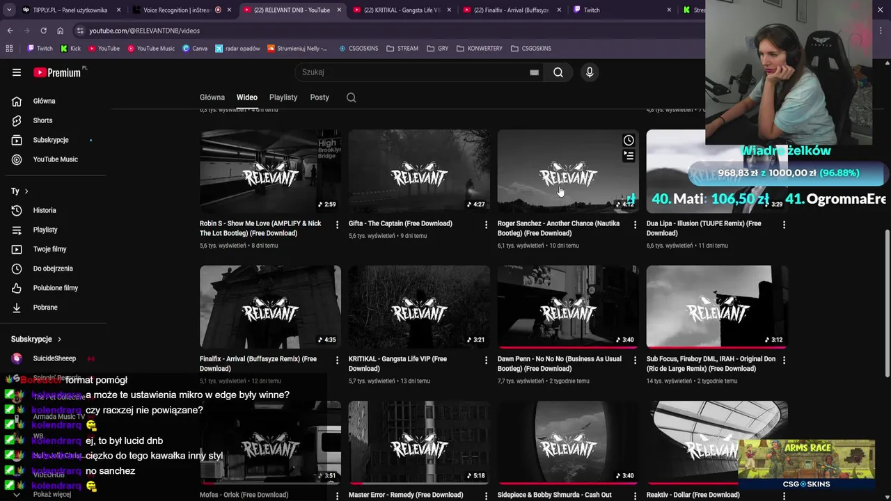The image size is (891, 501).
Task: Open Gifta - The Captain video title
Action: click(x=400, y=223)
